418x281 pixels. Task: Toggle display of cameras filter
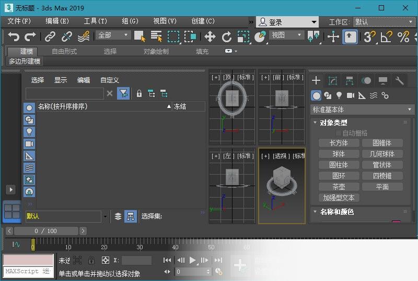point(29,144)
